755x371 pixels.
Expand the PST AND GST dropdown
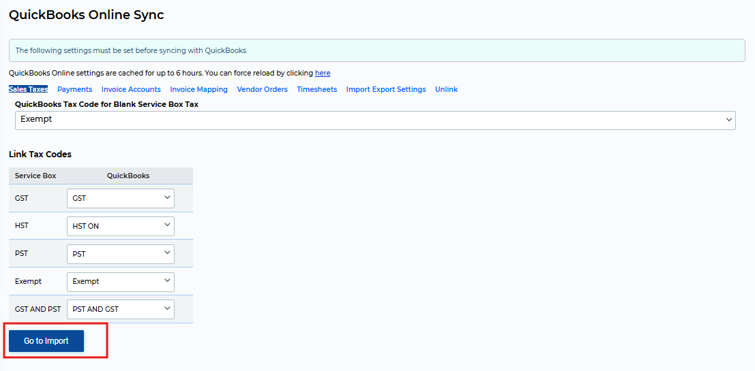click(x=120, y=309)
